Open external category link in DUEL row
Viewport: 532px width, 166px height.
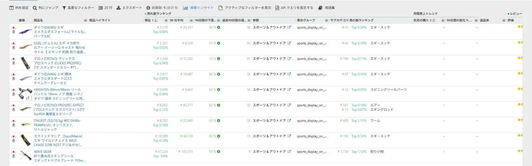pyautogui.click(x=289, y=43)
